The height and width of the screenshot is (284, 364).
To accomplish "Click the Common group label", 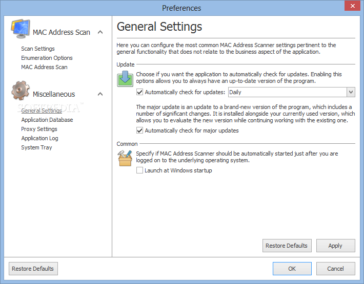I will click(127, 144).
